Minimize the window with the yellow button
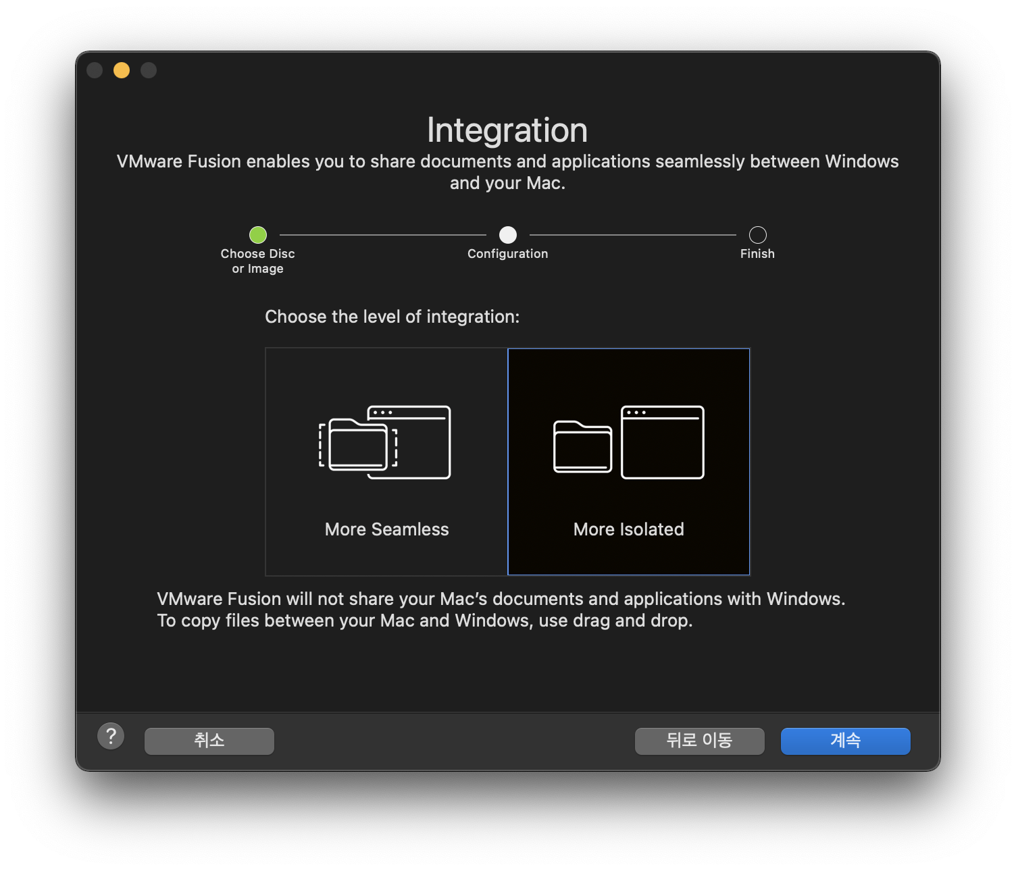1016x871 pixels. (122, 70)
